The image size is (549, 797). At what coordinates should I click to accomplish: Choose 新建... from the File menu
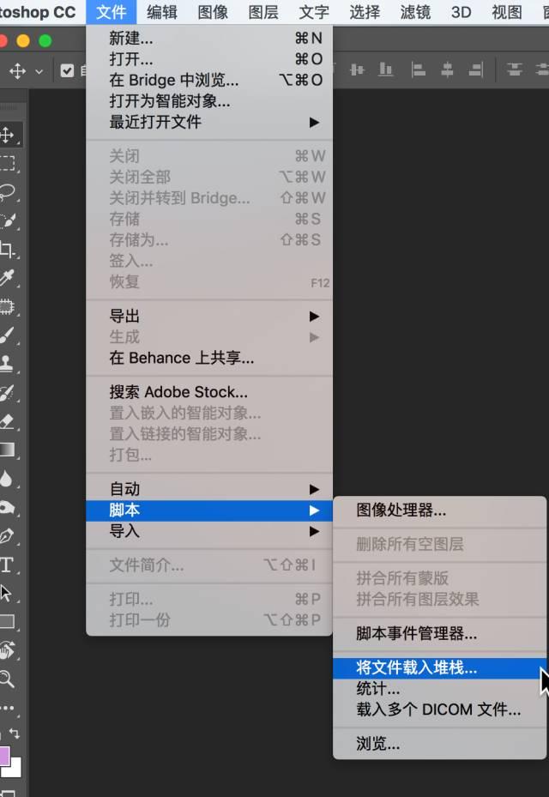coord(209,38)
